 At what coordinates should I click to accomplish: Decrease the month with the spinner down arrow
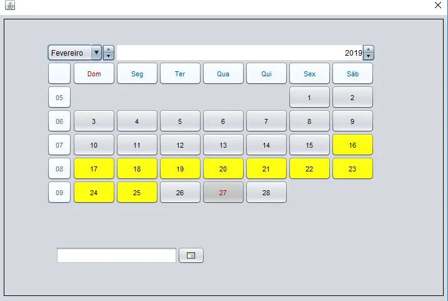coord(108,56)
